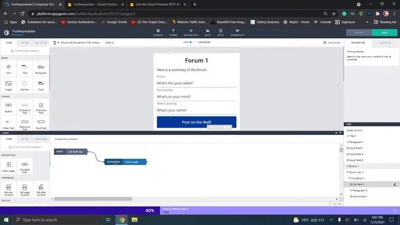The width and height of the screenshot is (400, 225).
Task: Add the Icon component from Basic
Action: click(8, 69)
